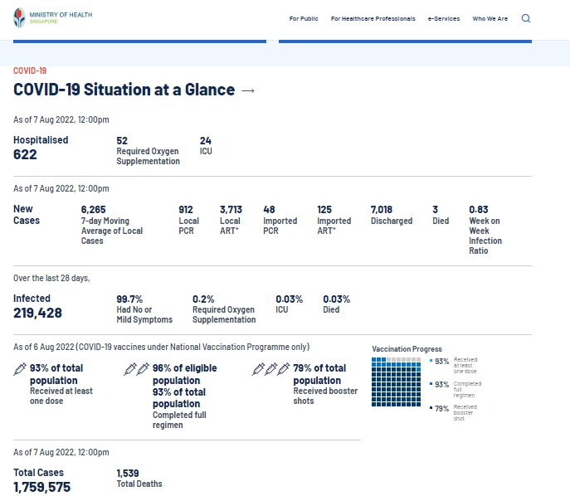Open the Who We Are menu

490,18
